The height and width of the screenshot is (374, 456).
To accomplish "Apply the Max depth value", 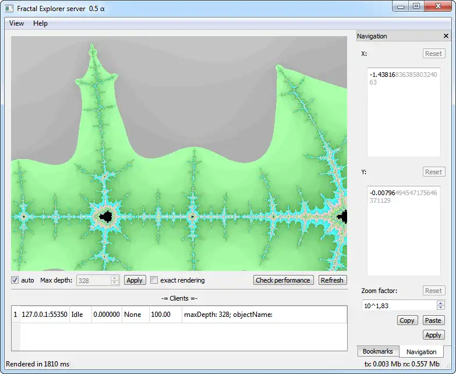I will coord(135,280).
